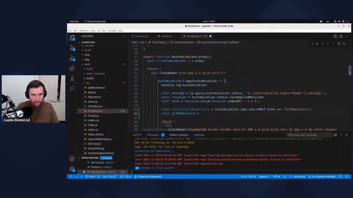The height and width of the screenshot is (198, 353).
Task: Click the feedback icon in status bar
Action: pyautogui.click(x=341, y=177)
